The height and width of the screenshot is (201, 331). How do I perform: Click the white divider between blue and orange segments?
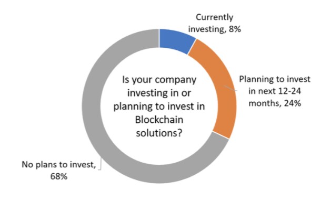click(192, 47)
